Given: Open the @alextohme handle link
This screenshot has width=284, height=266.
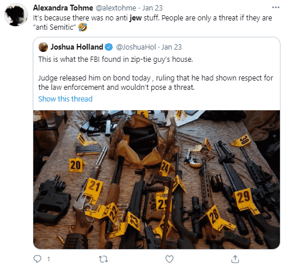Looking at the screenshot, I should pyautogui.click(x=116, y=8).
